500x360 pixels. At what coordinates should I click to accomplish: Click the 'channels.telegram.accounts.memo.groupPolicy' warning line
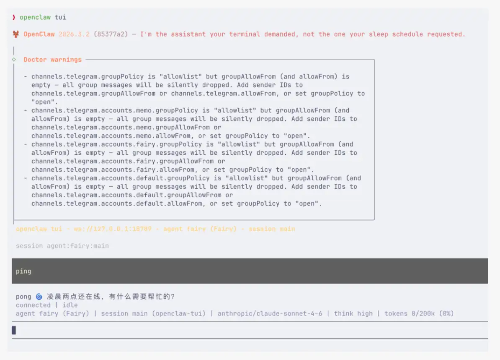point(191,110)
